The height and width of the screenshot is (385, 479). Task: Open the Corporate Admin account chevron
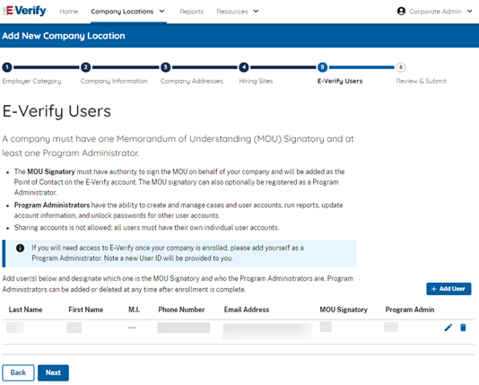(x=469, y=12)
